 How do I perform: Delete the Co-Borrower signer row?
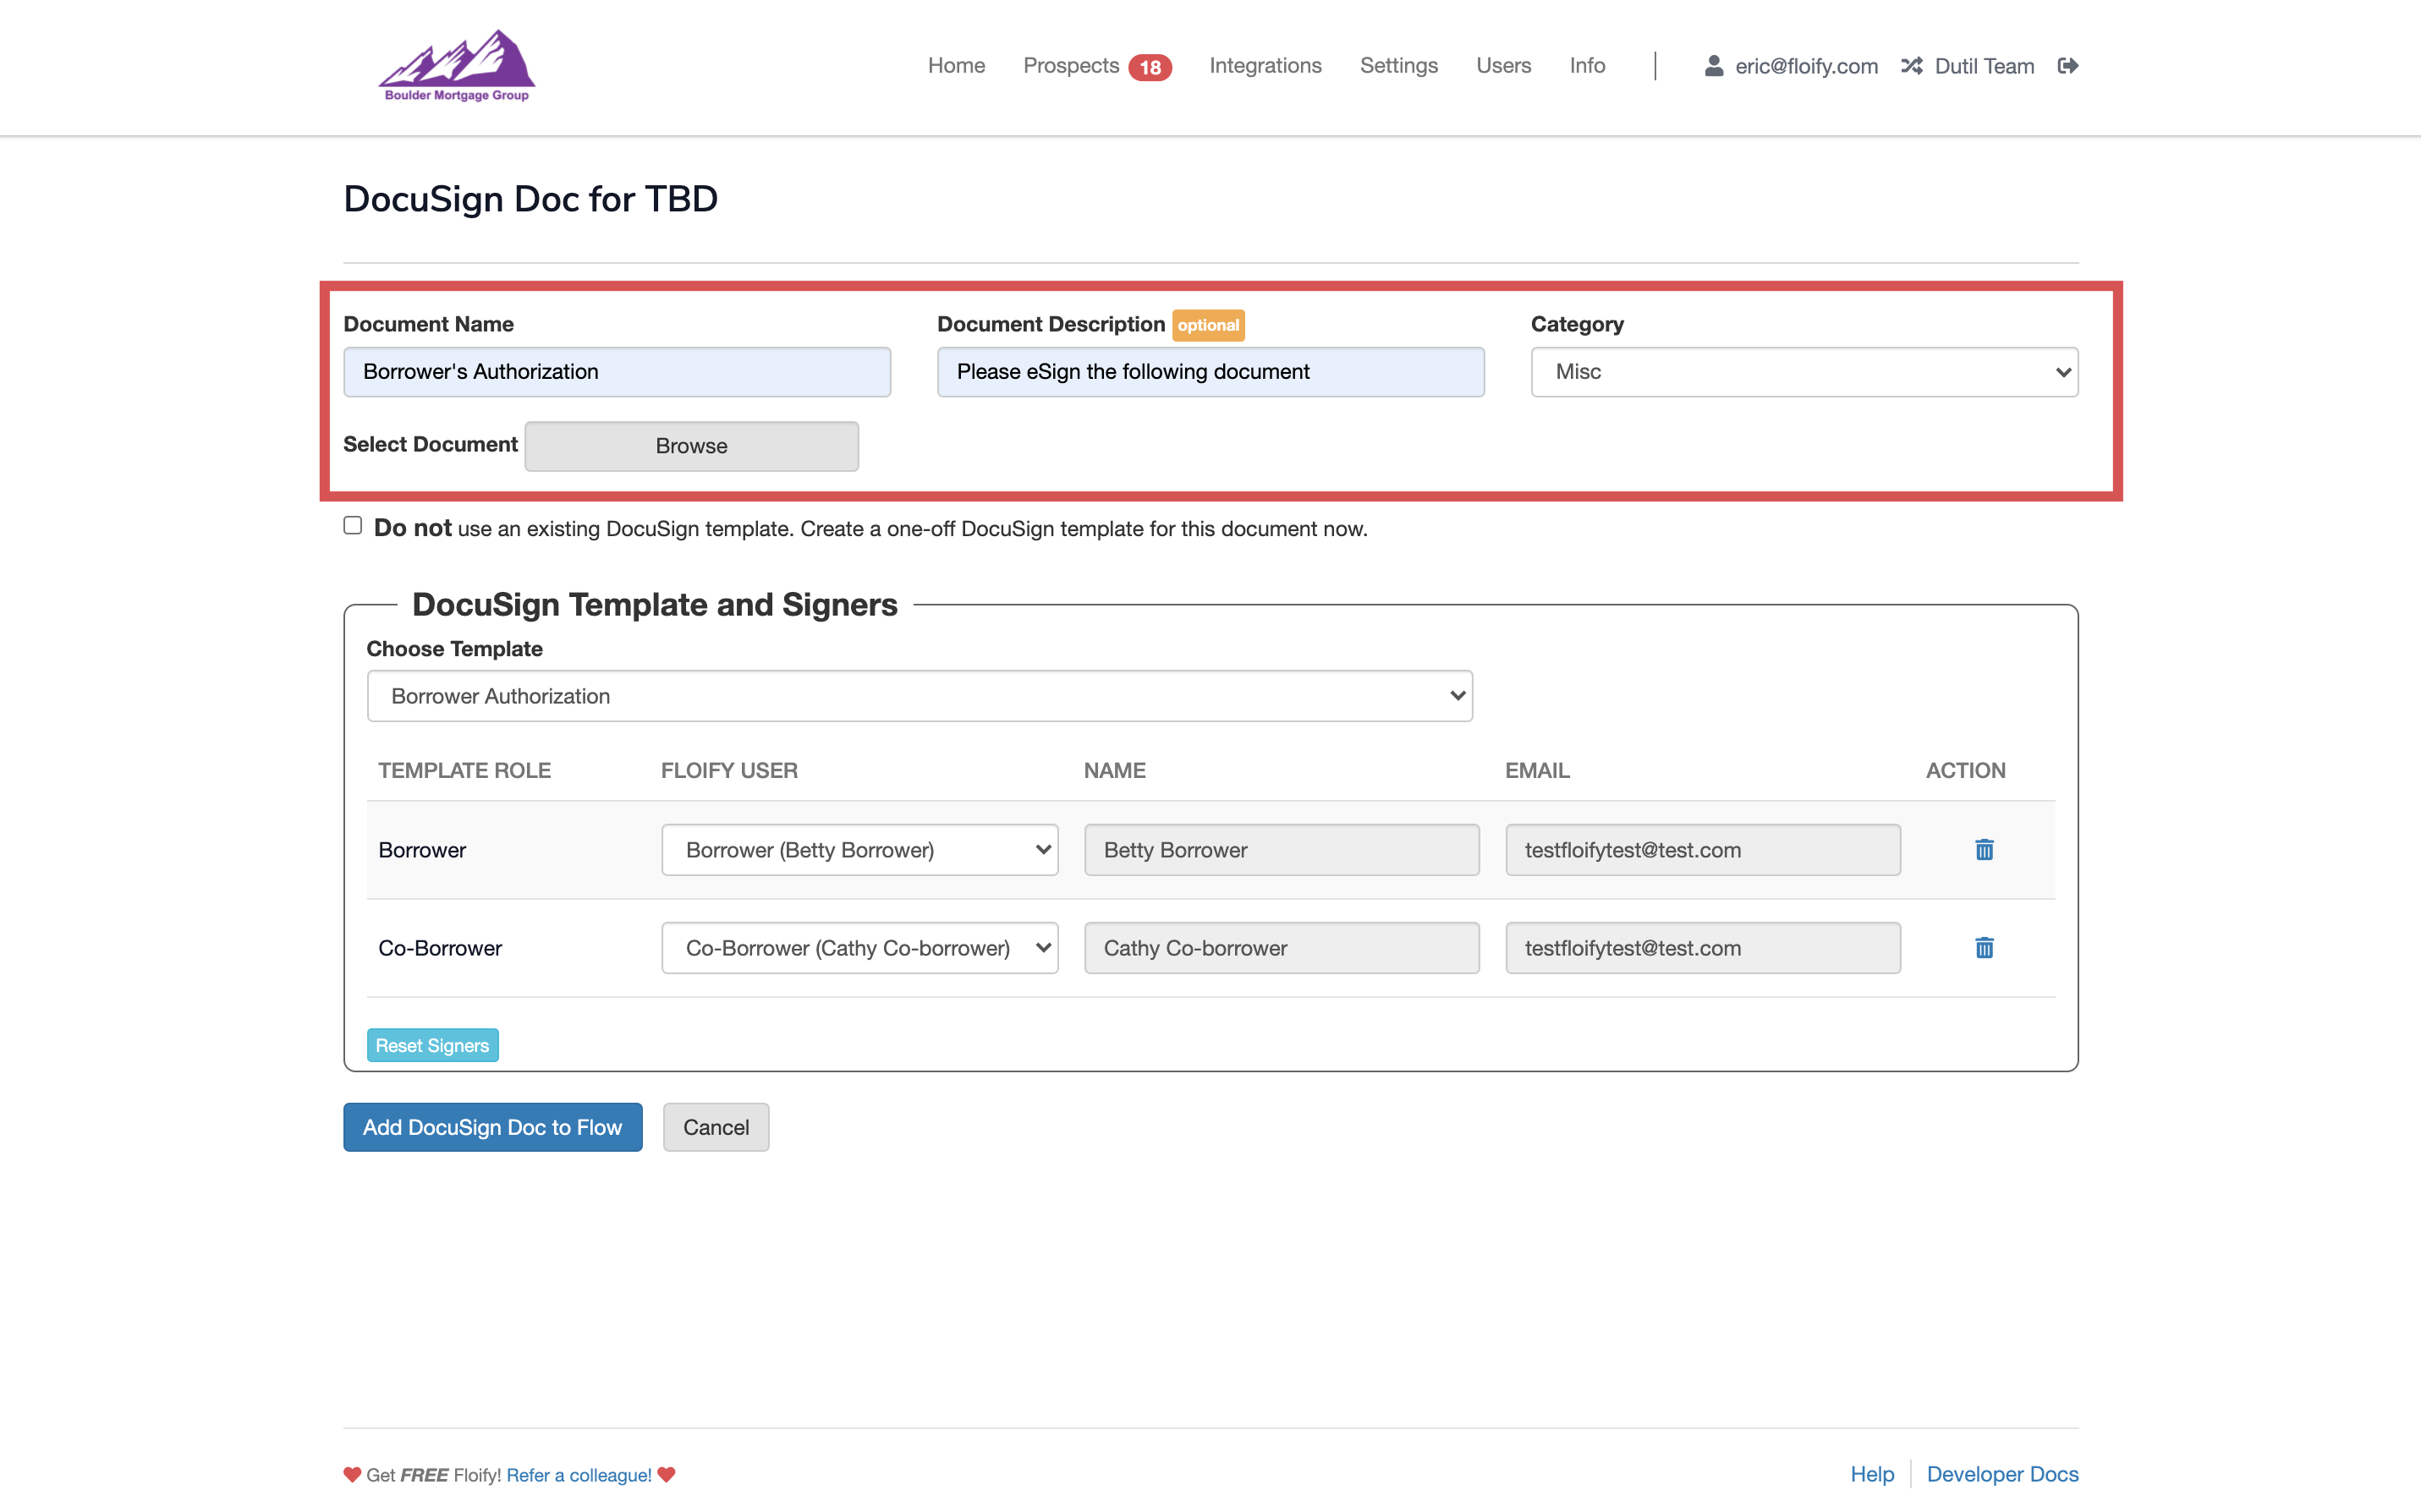coord(1984,947)
